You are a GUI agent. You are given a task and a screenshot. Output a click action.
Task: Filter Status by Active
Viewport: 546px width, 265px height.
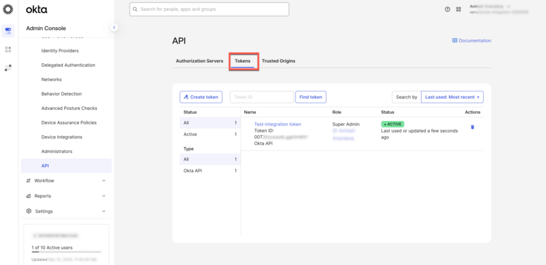pyautogui.click(x=210, y=135)
